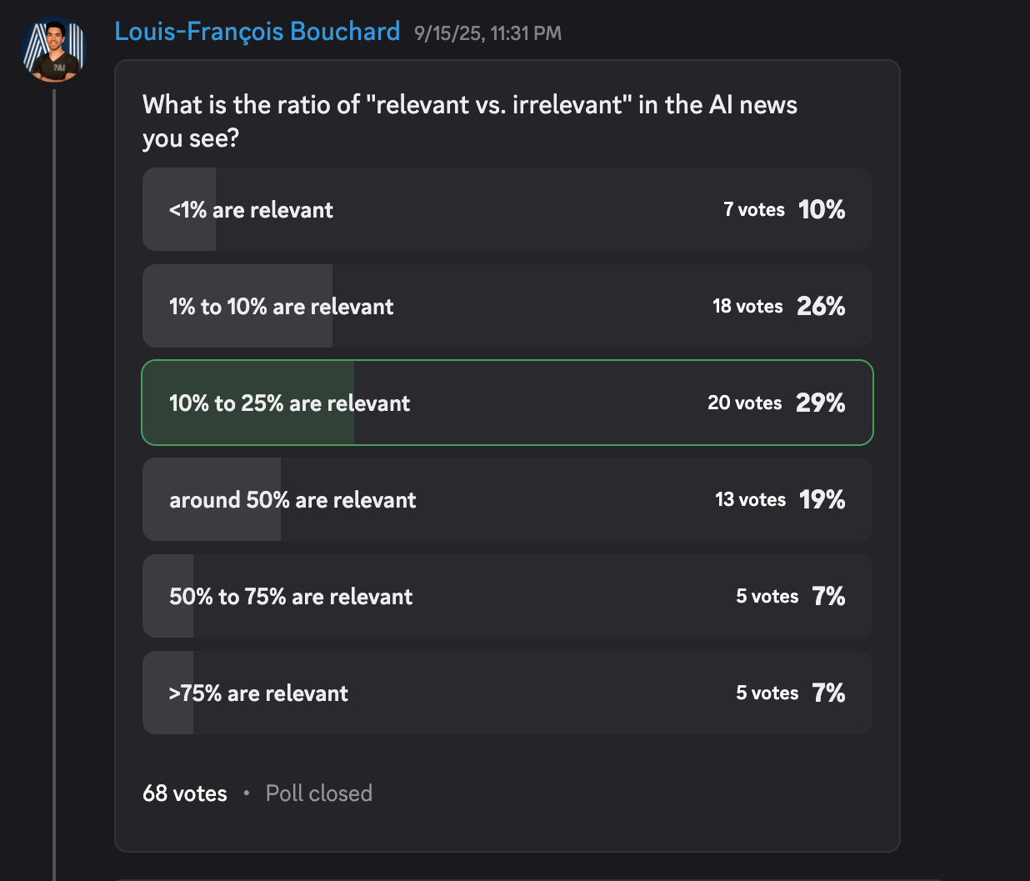This screenshot has width=1030, height=881.
Task: Open the Louis-François Bouchard username profile
Action: [x=257, y=32]
